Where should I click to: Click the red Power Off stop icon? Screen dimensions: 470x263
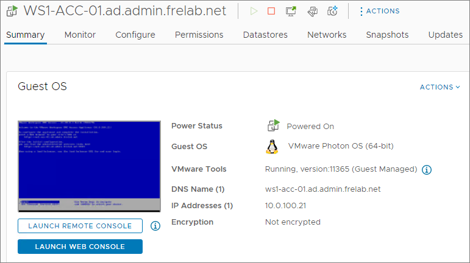271,11
